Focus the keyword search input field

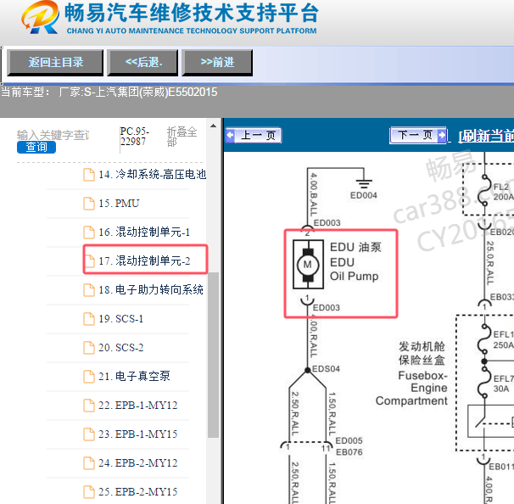pyautogui.click(x=53, y=135)
